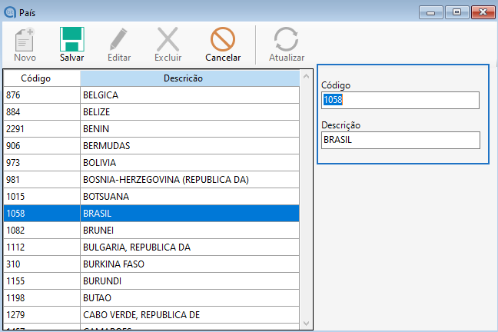
Task: Sort by Descricão column header
Action: [183, 78]
